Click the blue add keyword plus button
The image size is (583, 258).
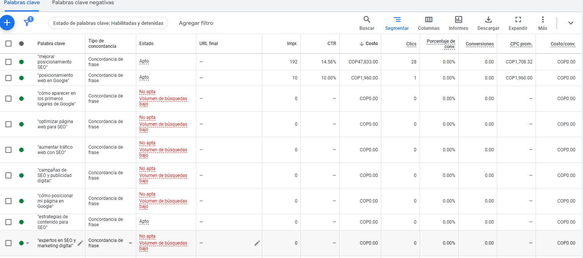point(7,23)
